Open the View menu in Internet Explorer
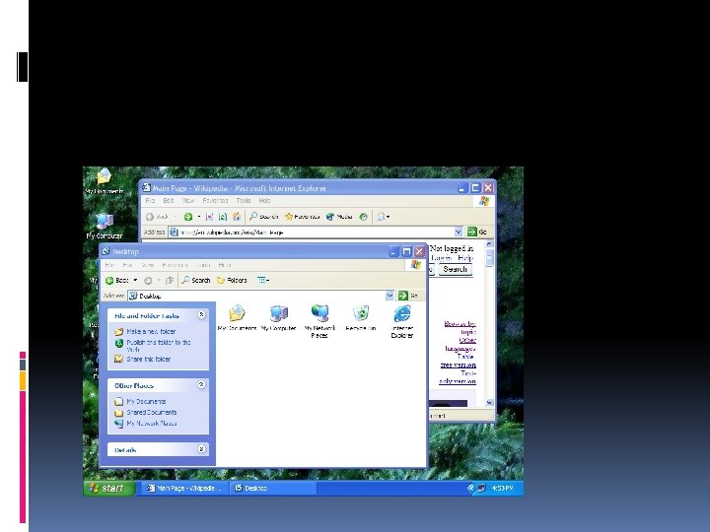The image size is (710, 532). 188,200
